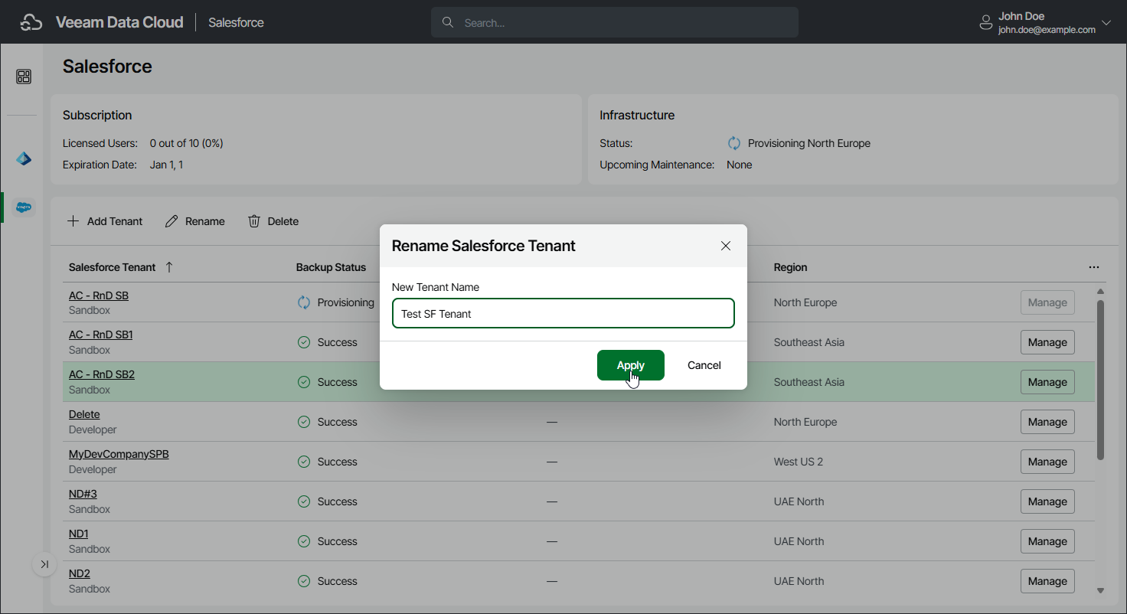This screenshot has width=1127, height=614.
Task: Click Rename in the toolbar
Action: [x=195, y=221]
